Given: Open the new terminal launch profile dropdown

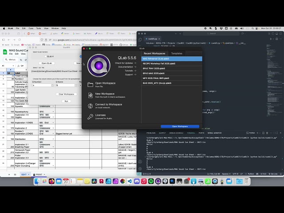Looking at the screenshot, I should [x=260, y=133].
